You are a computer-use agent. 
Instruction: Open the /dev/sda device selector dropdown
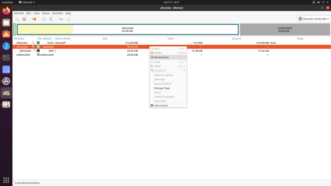click(x=314, y=19)
